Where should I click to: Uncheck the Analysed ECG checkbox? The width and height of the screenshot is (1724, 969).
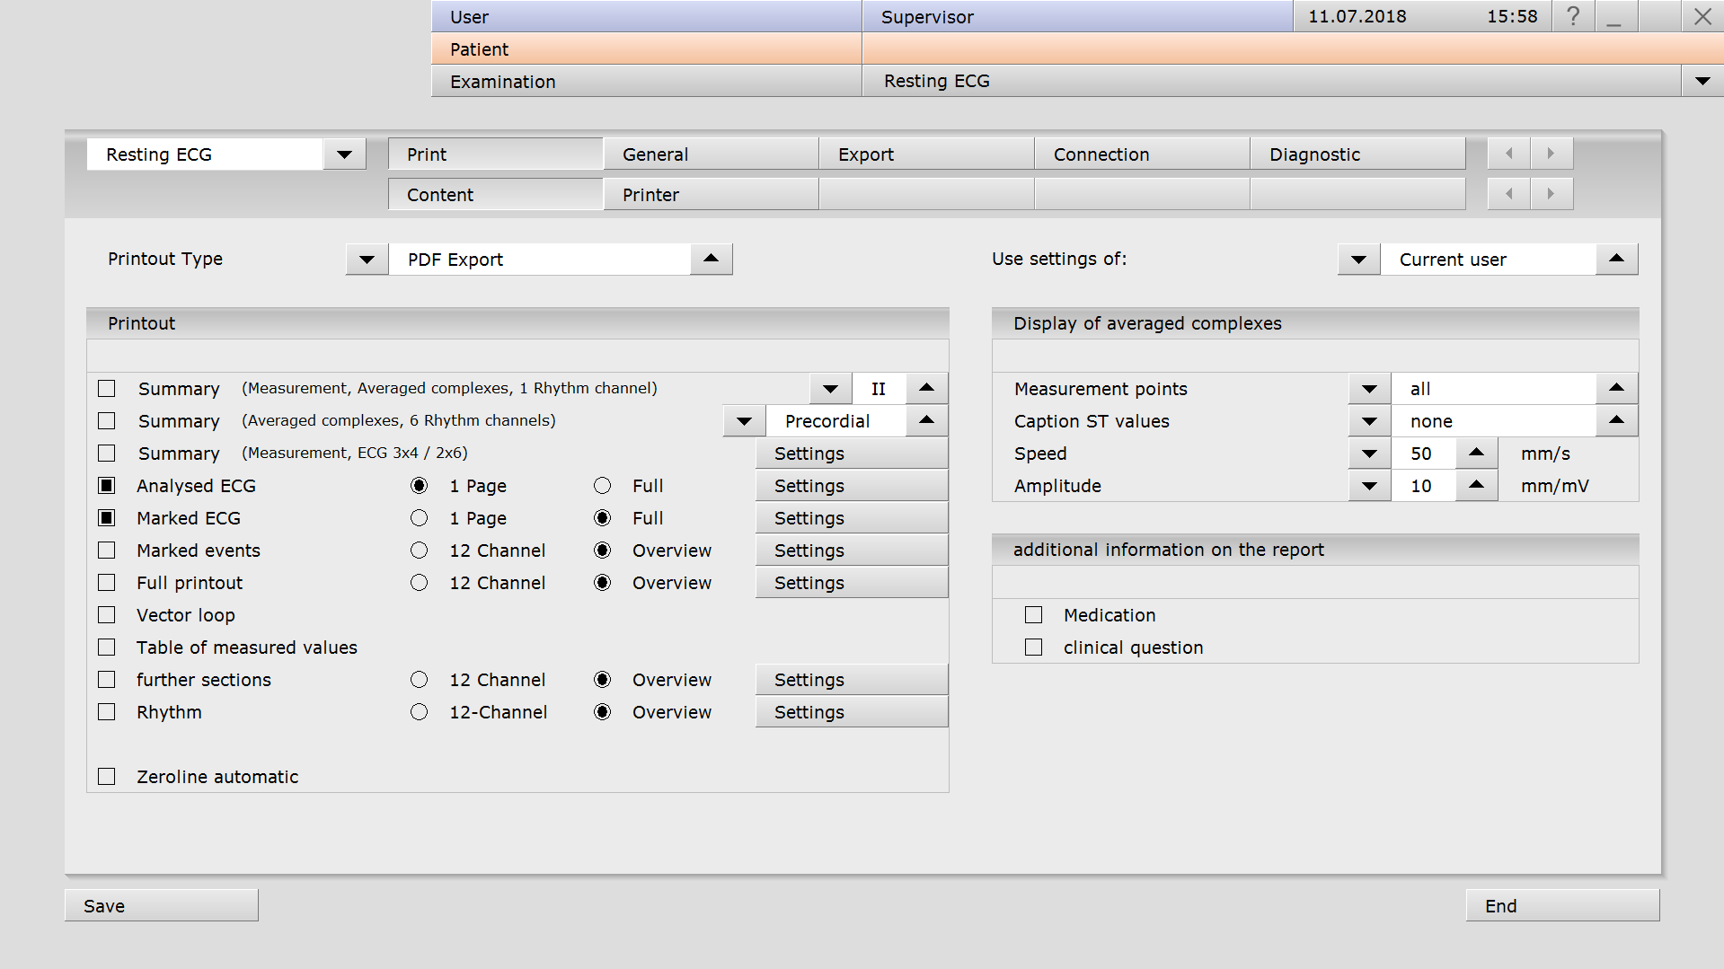107,486
